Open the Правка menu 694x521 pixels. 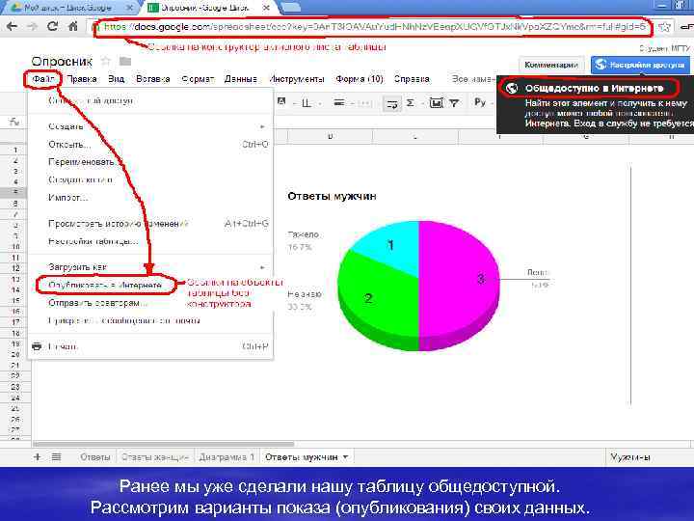coord(81,79)
